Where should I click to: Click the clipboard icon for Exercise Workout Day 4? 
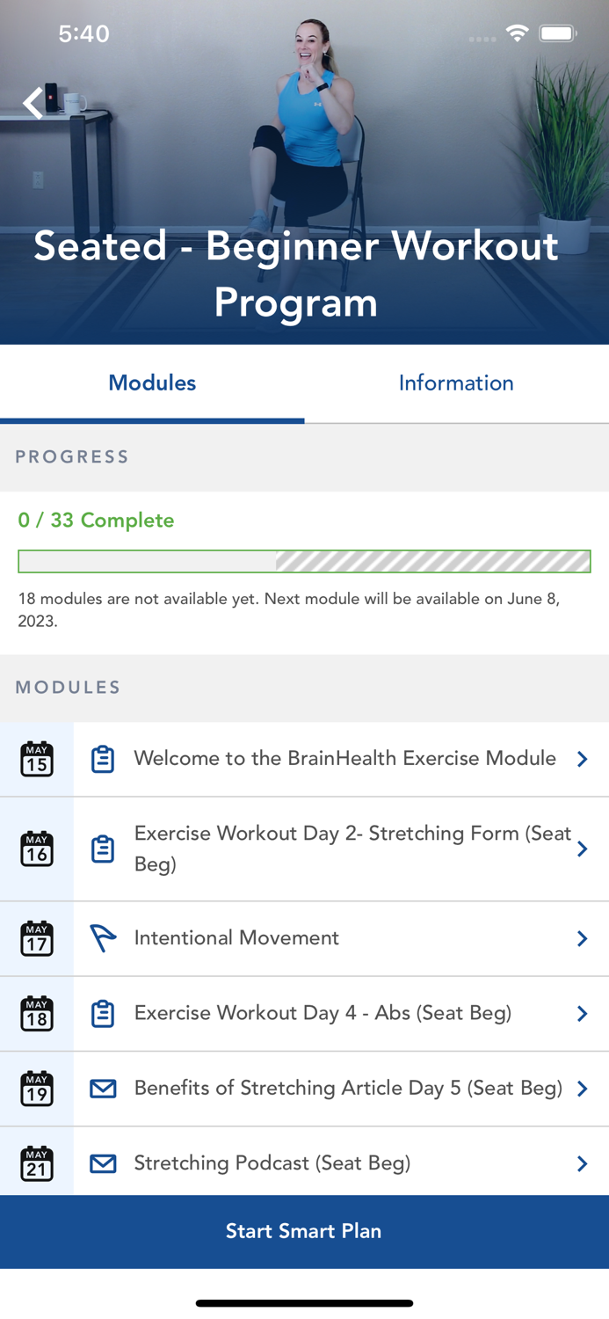[103, 1013]
